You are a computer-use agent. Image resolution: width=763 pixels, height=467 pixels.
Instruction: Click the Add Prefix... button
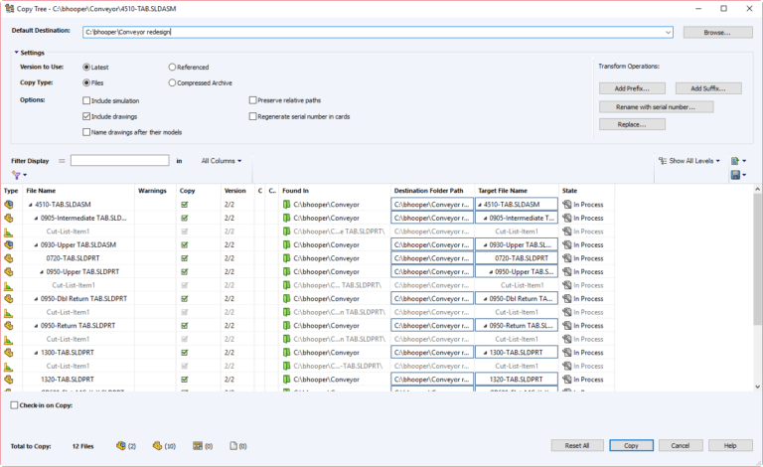coord(632,88)
